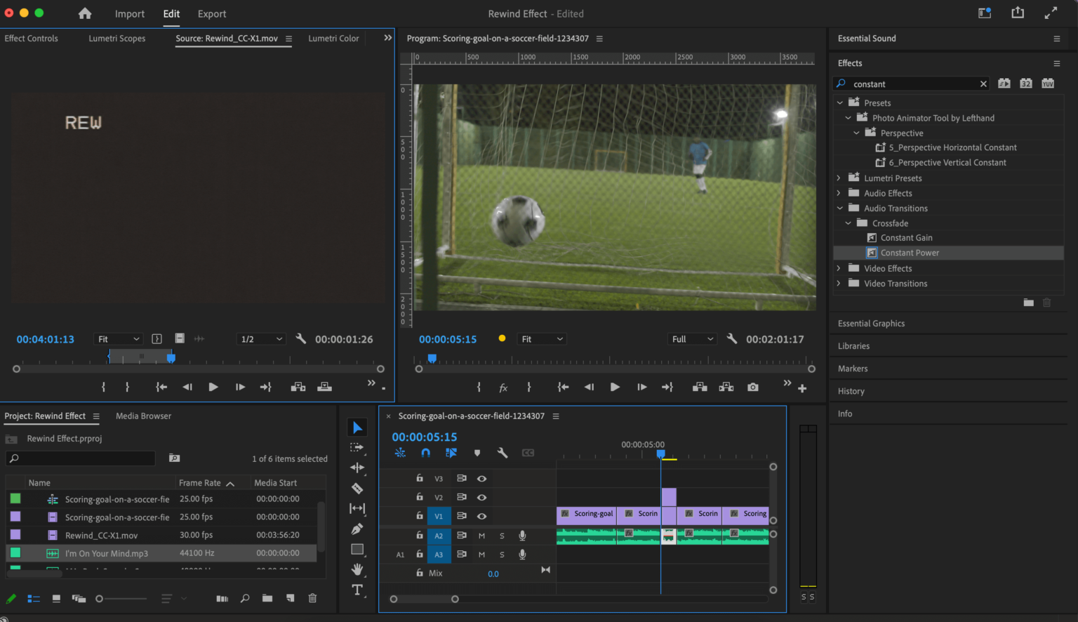Screen dimensions: 1078x622
Task: Select the Hand tool
Action: tap(357, 569)
